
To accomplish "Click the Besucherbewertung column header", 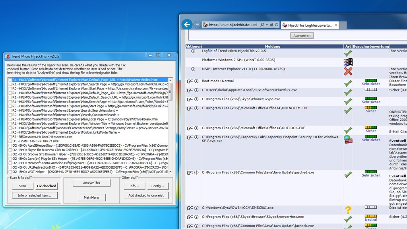I will click(x=371, y=47).
